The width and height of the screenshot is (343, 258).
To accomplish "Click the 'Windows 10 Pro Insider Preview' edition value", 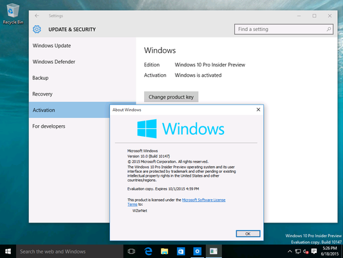I will click(210, 65).
